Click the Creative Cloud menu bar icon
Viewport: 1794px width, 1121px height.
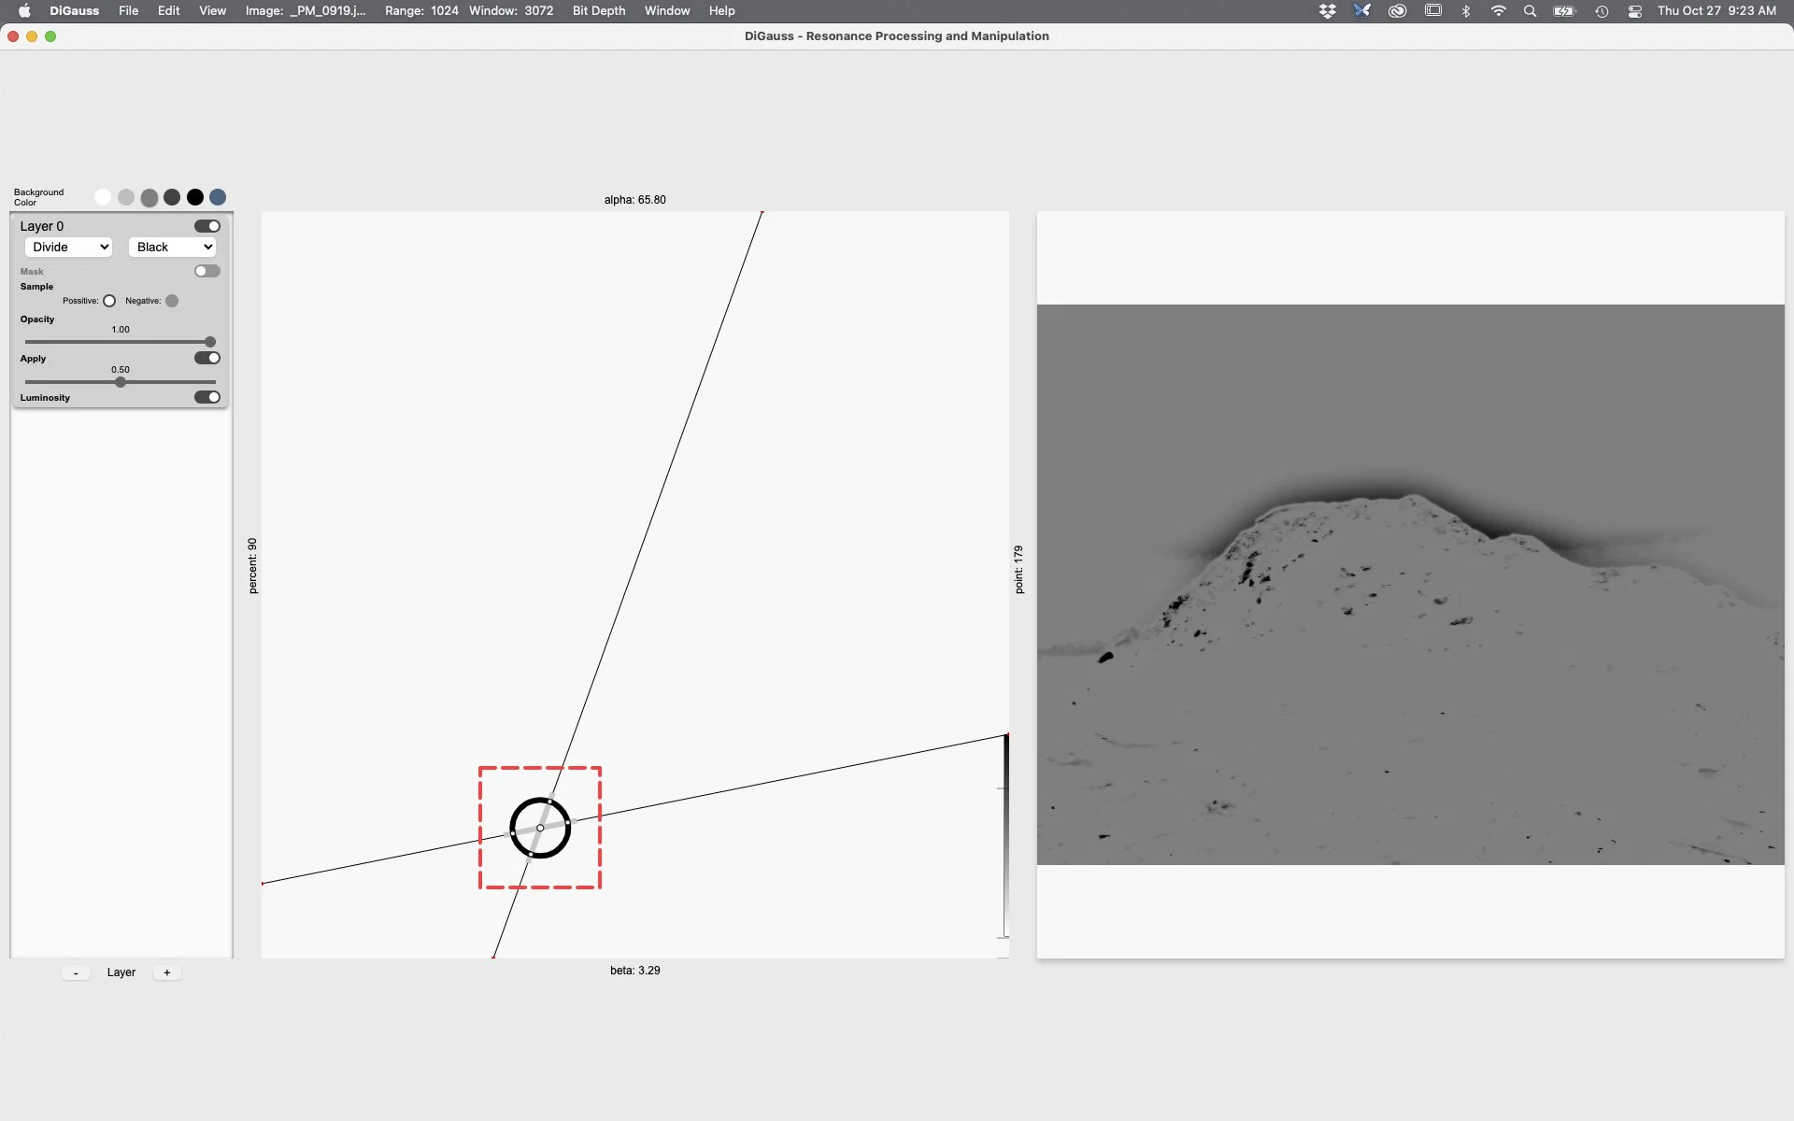coord(1397,11)
